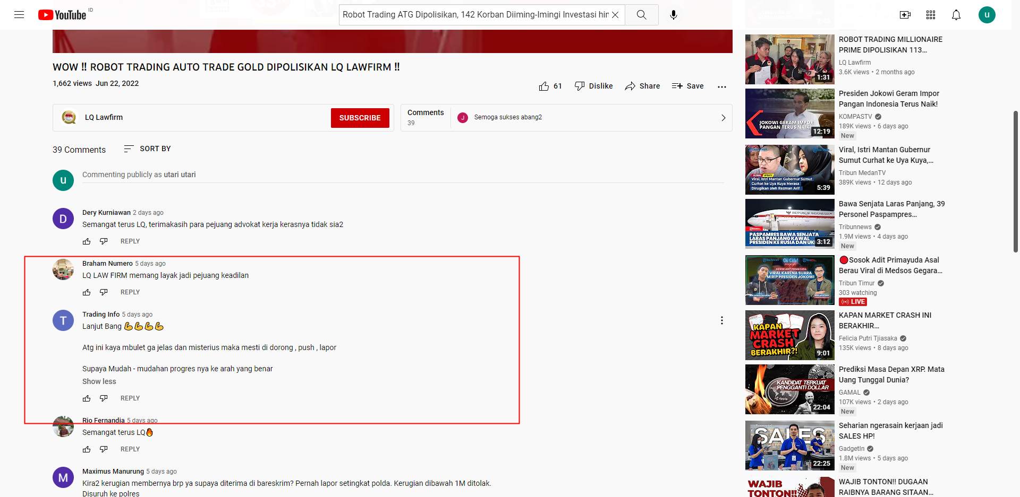Open the hamburger guide menu
1020x497 pixels.
[19, 15]
